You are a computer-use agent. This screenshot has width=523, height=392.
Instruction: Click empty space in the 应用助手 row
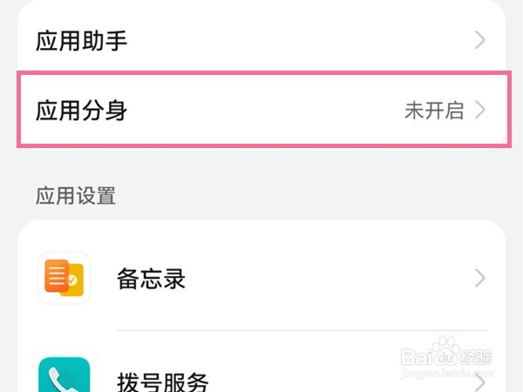point(288,40)
